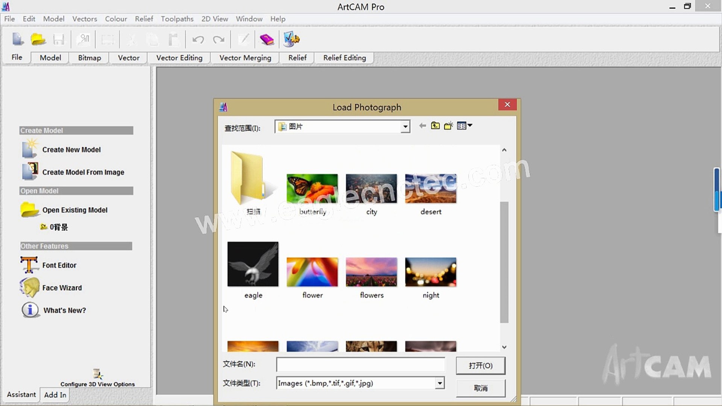Click the file name input field
The width and height of the screenshot is (722, 406).
[x=360, y=364]
